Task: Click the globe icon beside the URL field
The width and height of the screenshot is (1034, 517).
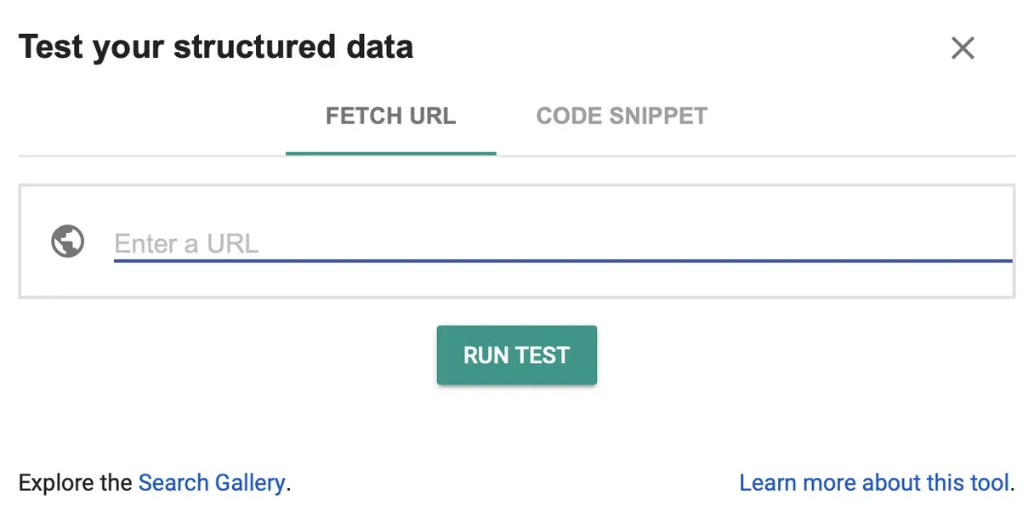Action: [67, 241]
